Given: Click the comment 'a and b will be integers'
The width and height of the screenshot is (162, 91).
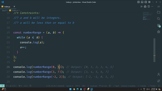Looking at the screenshot, I should [37, 18].
